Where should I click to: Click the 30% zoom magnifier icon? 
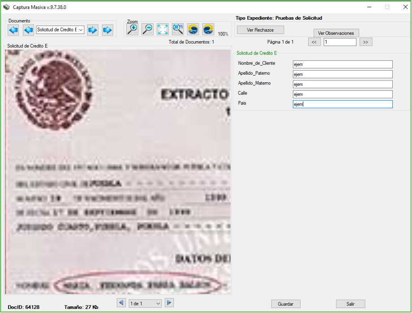click(178, 30)
